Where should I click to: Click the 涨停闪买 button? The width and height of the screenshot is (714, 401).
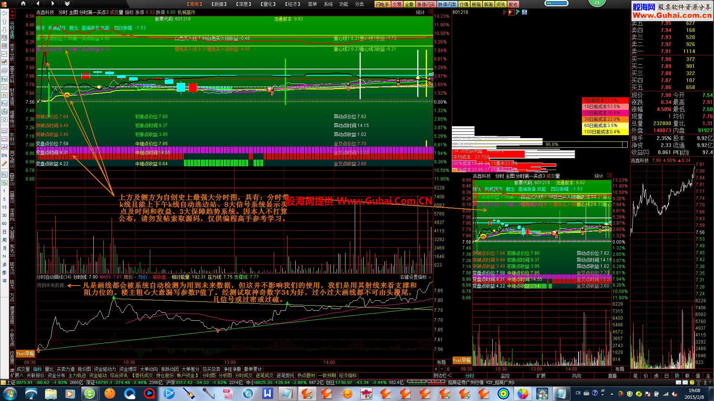pyautogui.click(x=426, y=4)
